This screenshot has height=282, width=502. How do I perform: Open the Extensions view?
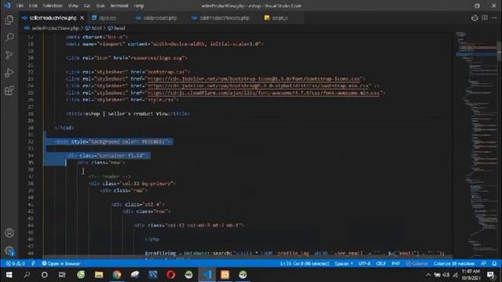[x=9, y=91]
